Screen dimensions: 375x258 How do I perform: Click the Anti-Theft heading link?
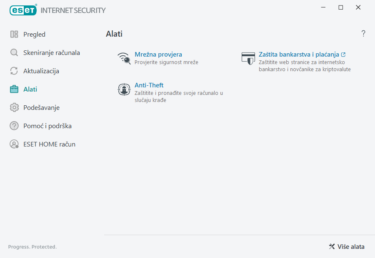click(x=149, y=85)
